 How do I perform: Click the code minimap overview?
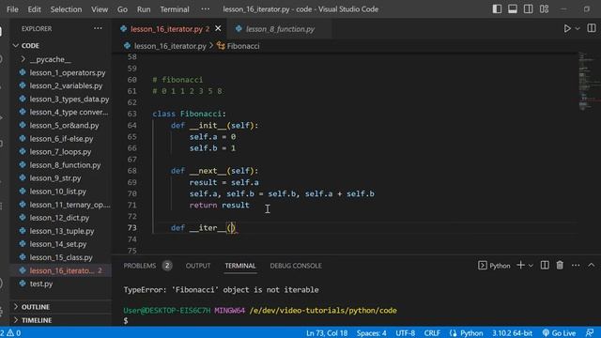589,82
